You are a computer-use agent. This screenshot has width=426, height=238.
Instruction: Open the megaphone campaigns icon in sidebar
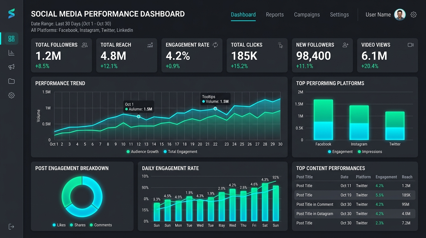click(x=11, y=67)
